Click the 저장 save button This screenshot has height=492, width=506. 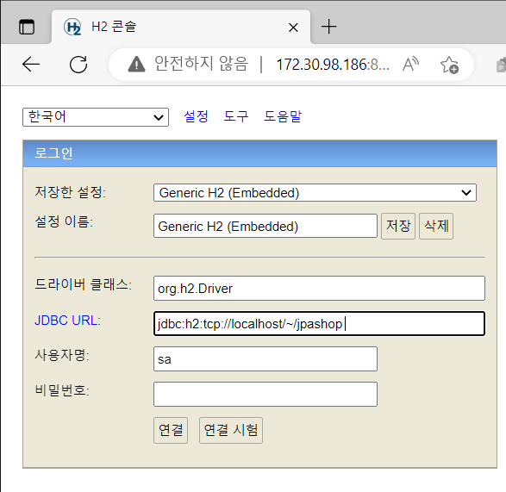[x=398, y=226]
